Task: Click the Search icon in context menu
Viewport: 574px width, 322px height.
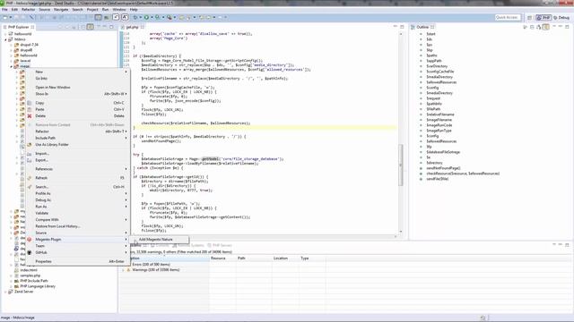Action: (30, 187)
